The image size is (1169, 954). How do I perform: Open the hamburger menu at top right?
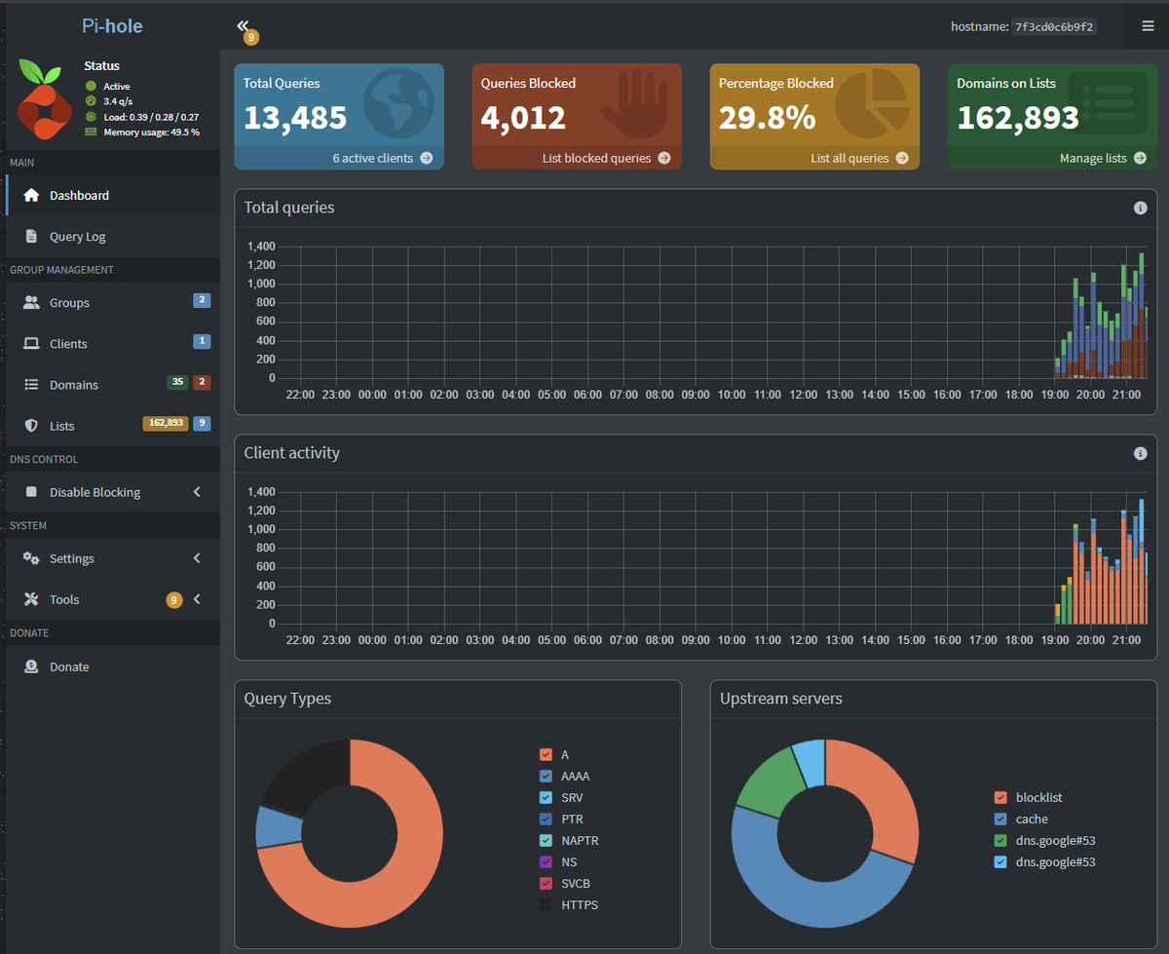click(1148, 26)
